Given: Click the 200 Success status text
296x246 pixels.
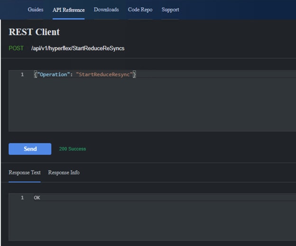Looking at the screenshot, I should point(73,149).
